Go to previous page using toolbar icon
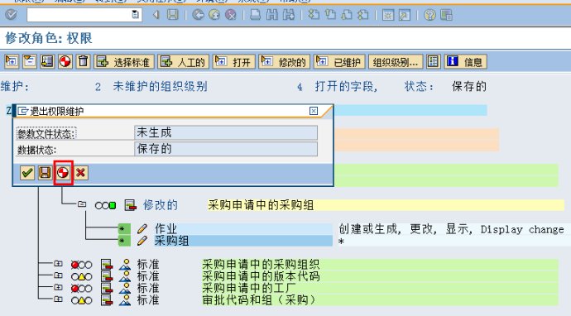 (x=330, y=15)
